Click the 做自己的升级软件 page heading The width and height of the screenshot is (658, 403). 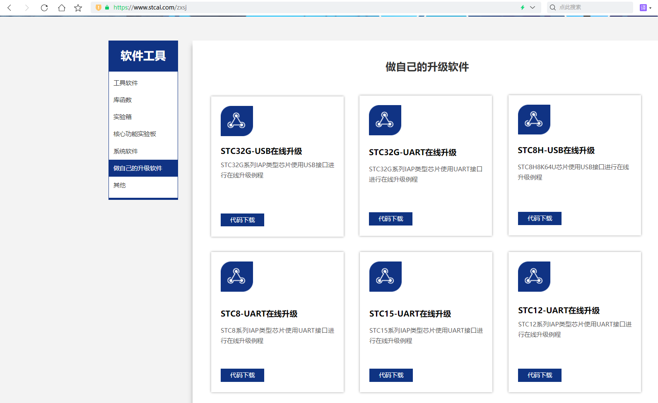pyautogui.click(x=427, y=67)
